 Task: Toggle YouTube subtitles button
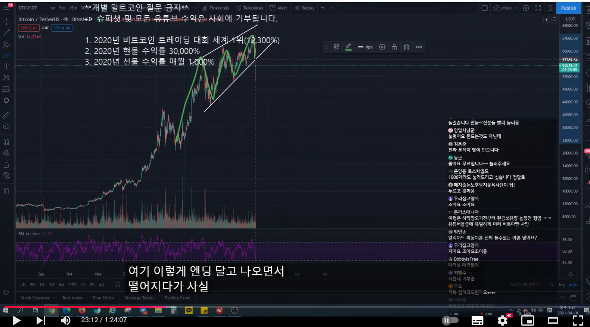[477, 320]
